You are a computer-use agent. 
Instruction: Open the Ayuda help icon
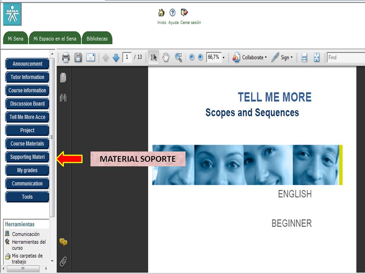[x=173, y=12]
